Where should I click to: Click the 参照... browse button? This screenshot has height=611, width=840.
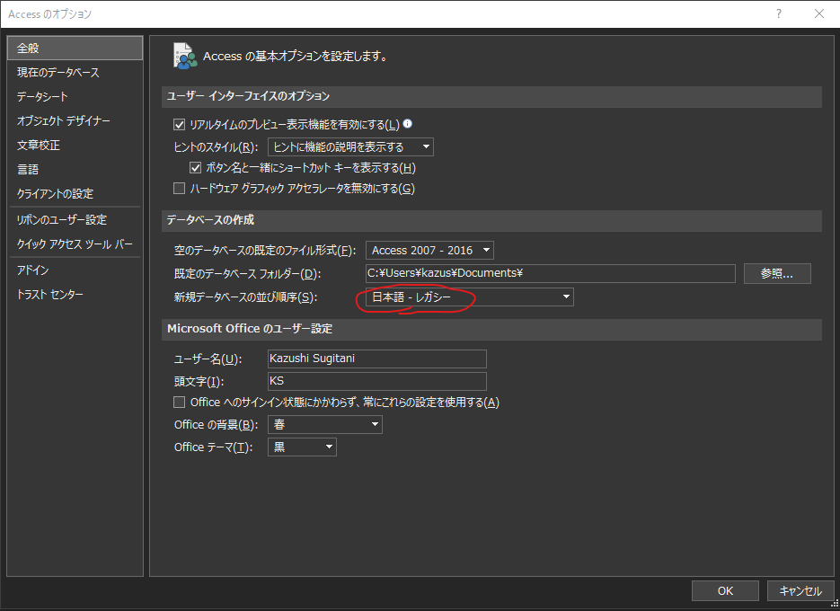(x=777, y=273)
